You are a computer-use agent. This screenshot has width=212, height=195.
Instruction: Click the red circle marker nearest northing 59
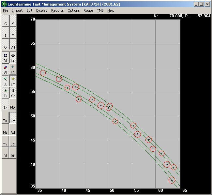43,73
